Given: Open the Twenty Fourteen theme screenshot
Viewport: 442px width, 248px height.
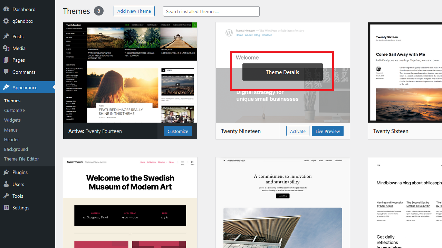Looking at the screenshot, I should pyautogui.click(x=130, y=73).
